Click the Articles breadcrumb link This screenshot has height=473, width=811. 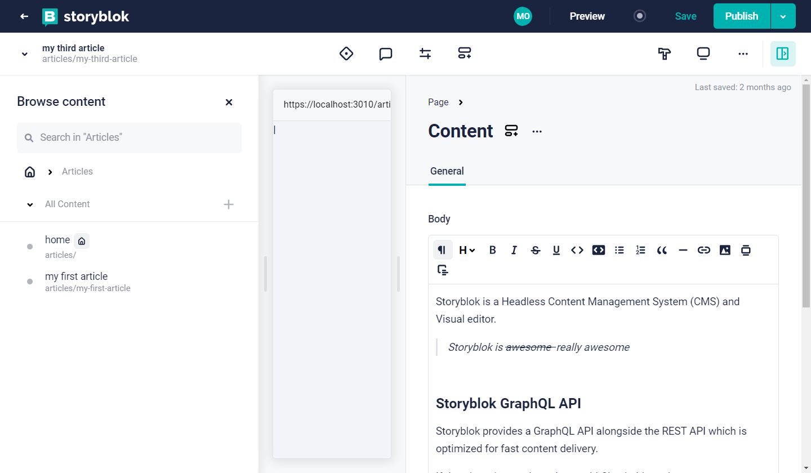pos(77,171)
